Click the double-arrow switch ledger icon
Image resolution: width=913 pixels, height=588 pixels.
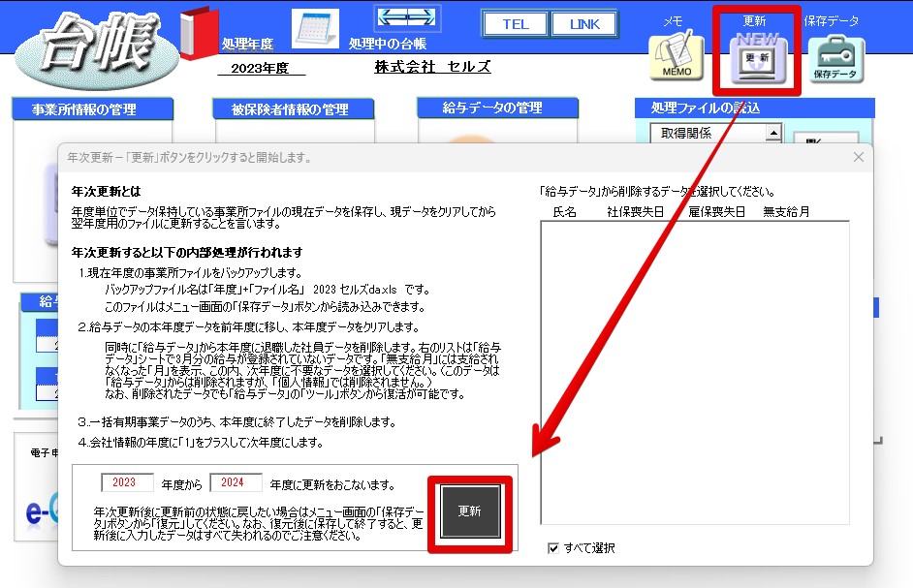tap(407, 17)
